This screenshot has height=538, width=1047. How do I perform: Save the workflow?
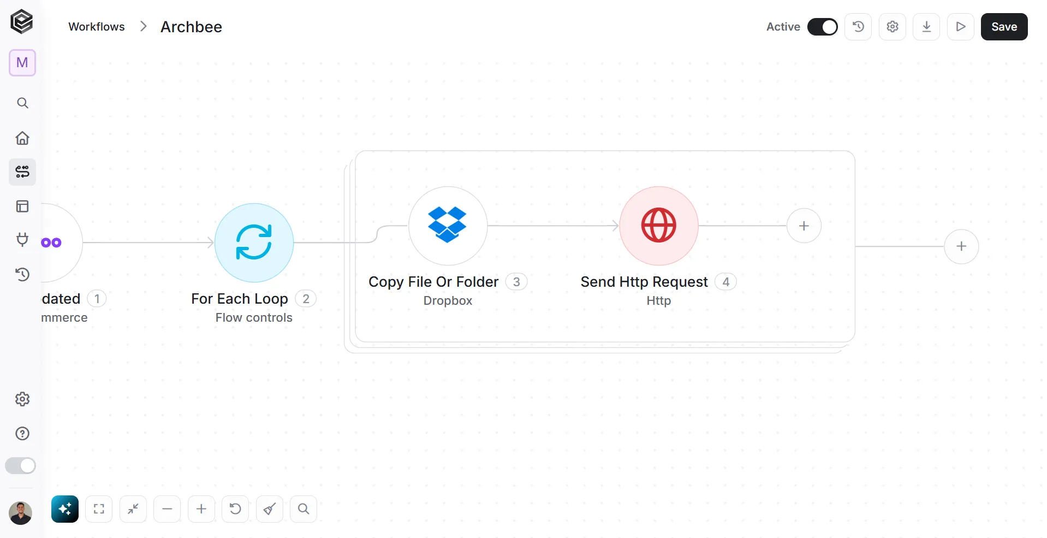click(1004, 27)
